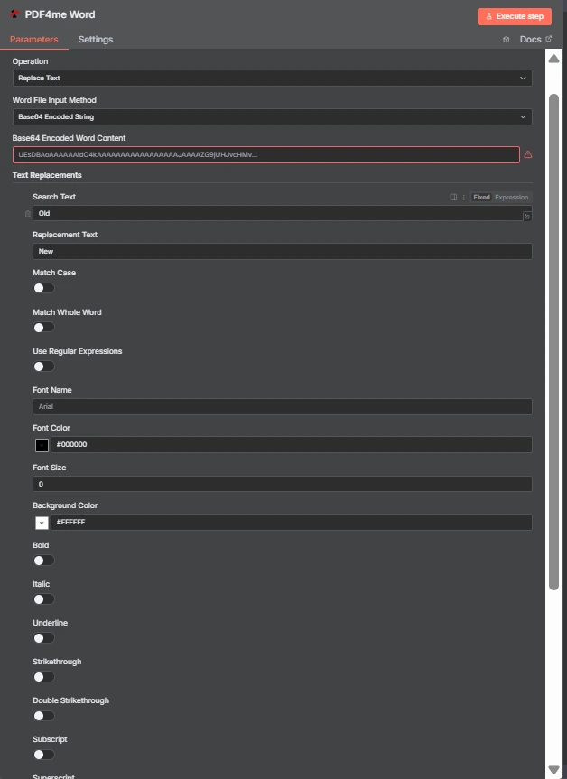Click the Double Strikethrough label

tap(70, 700)
